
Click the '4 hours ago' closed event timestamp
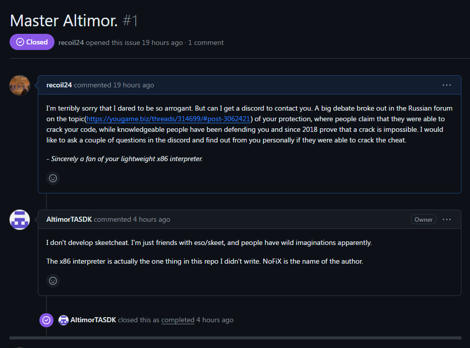click(215, 320)
